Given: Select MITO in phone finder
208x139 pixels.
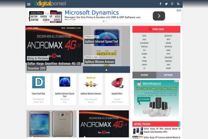Looking at the screenshot, I should [168, 40].
